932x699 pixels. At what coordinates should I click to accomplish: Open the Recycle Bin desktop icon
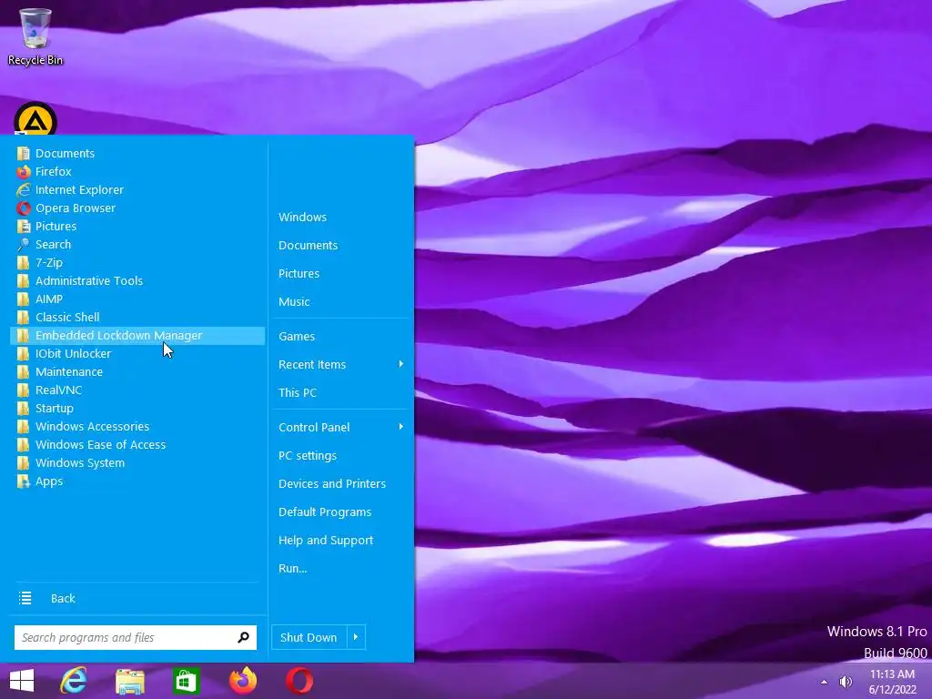pyautogui.click(x=35, y=36)
